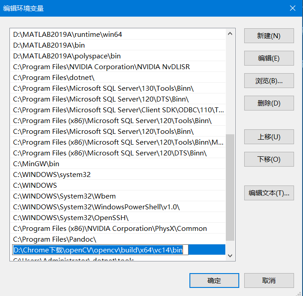Select Program Files (x86) SQL Server\120\Tools\Binn\ entry

pos(118,121)
